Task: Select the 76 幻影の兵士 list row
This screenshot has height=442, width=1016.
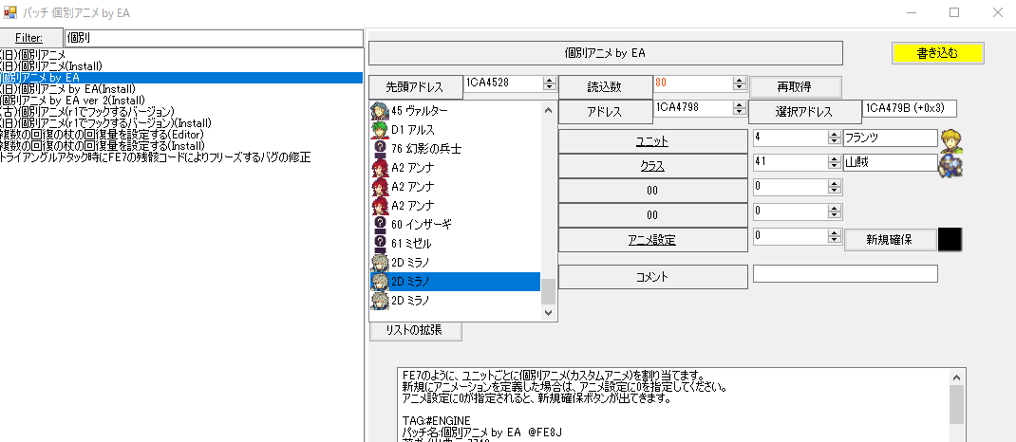Action: click(455, 149)
